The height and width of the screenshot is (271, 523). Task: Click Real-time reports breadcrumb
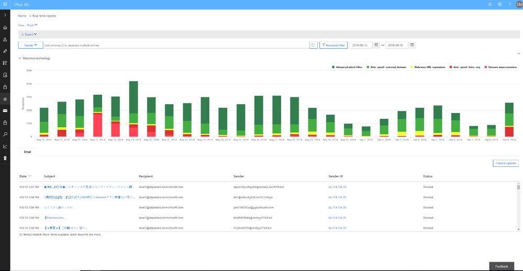click(44, 16)
